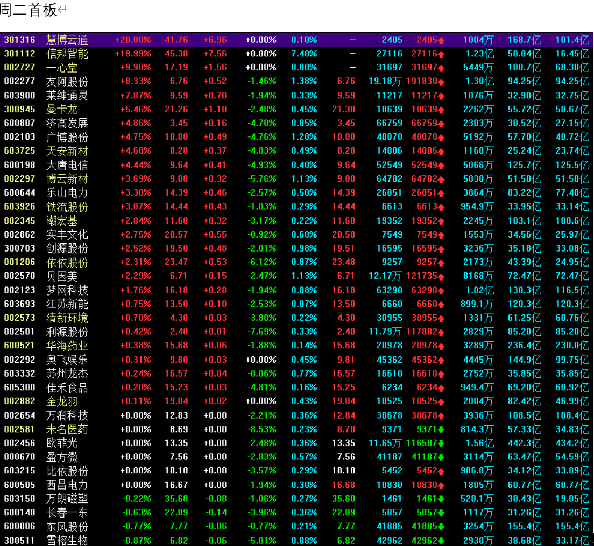The height and width of the screenshot is (546, 594).
Task: Select 华海药业 in the list
Action: click(x=67, y=346)
